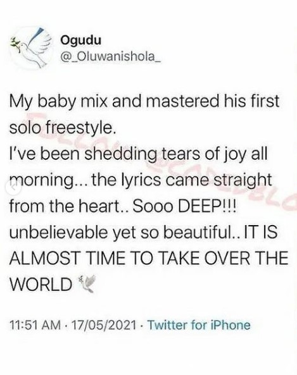Click the 11:51 AM timestamp

pyautogui.click(x=35, y=325)
